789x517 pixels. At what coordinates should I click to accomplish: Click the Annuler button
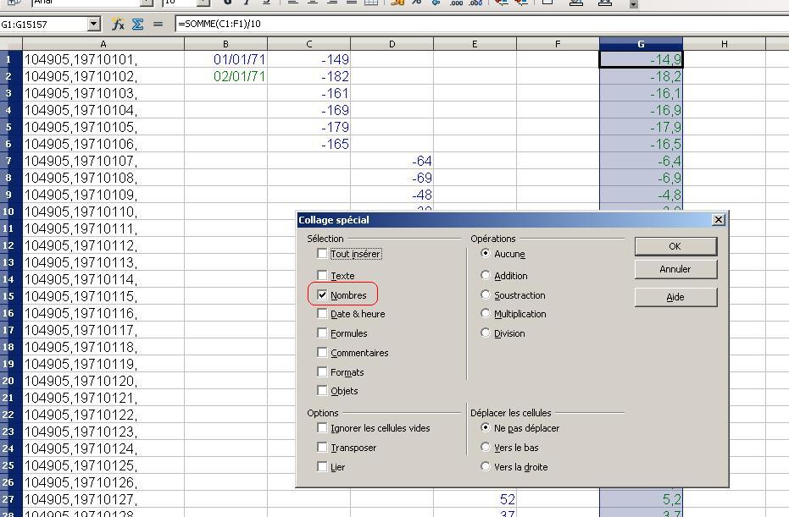click(675, 269)
